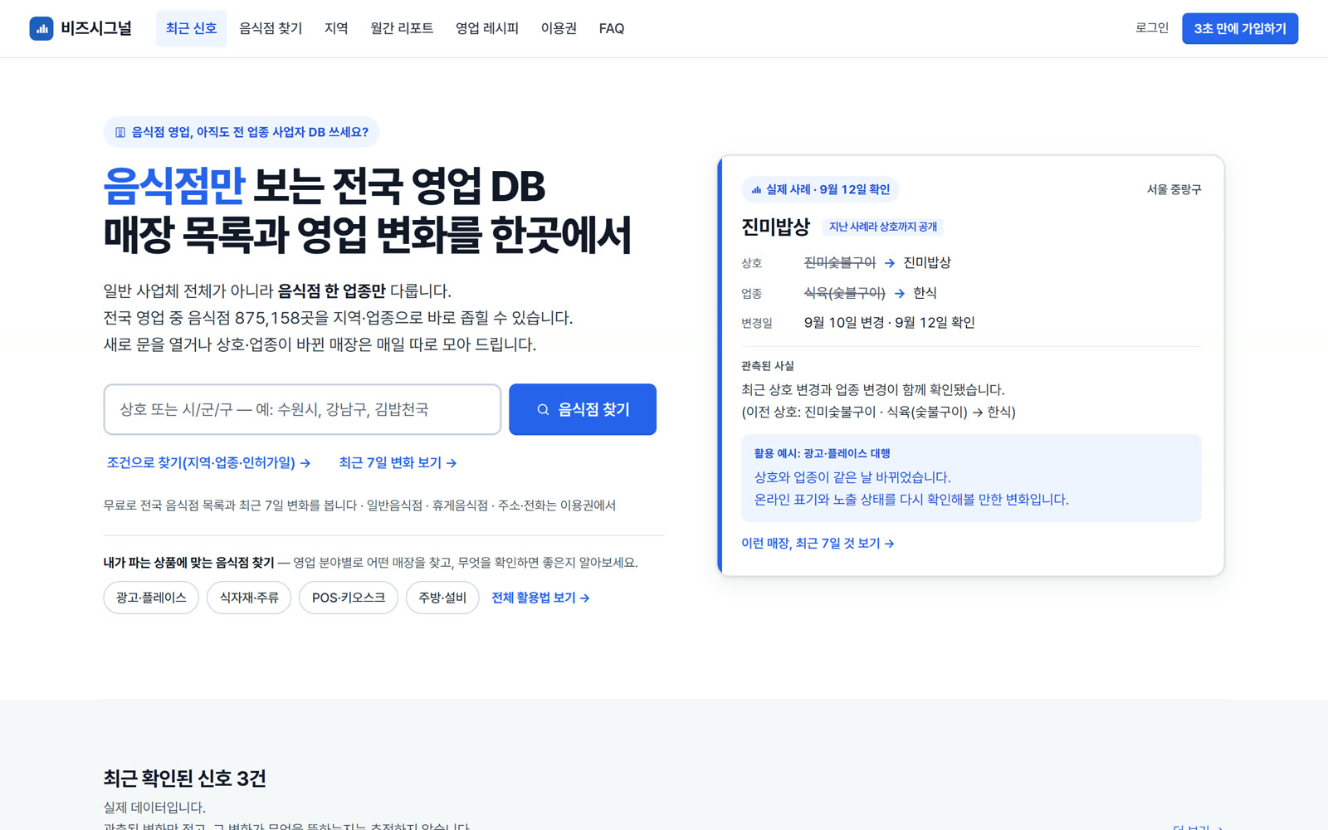Click the chart icon beside 실제 사례 badge
The image size is (1328, 830).
tap(756, 189)
